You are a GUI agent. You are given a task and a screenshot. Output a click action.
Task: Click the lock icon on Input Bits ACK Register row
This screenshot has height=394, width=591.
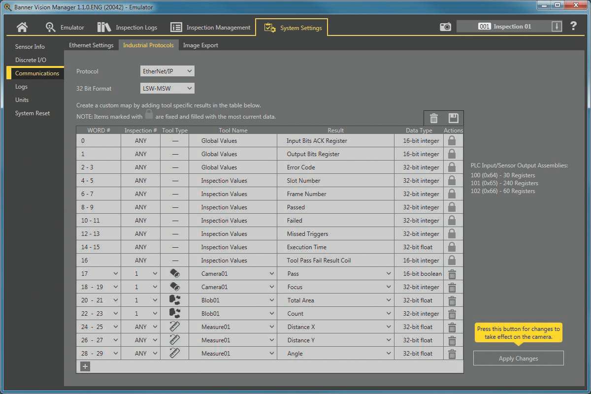453,140
